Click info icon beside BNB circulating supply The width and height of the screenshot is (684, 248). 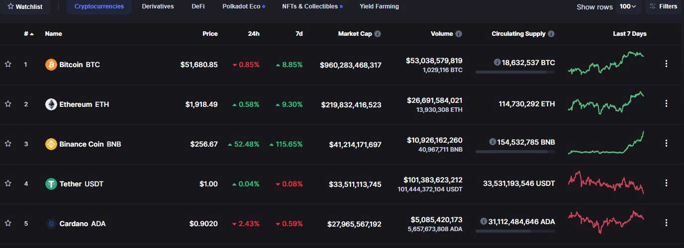pyautogui.click(x=492, y=142)
